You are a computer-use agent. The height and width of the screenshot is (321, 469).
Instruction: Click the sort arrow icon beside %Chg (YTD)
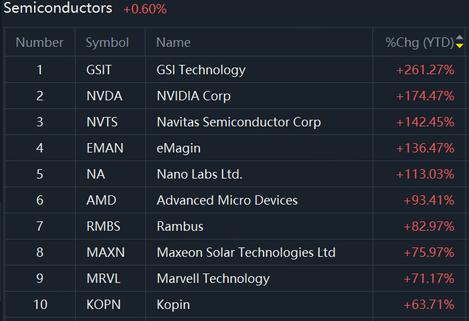[459, 43]
